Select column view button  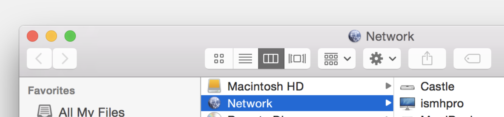(271, 58)
